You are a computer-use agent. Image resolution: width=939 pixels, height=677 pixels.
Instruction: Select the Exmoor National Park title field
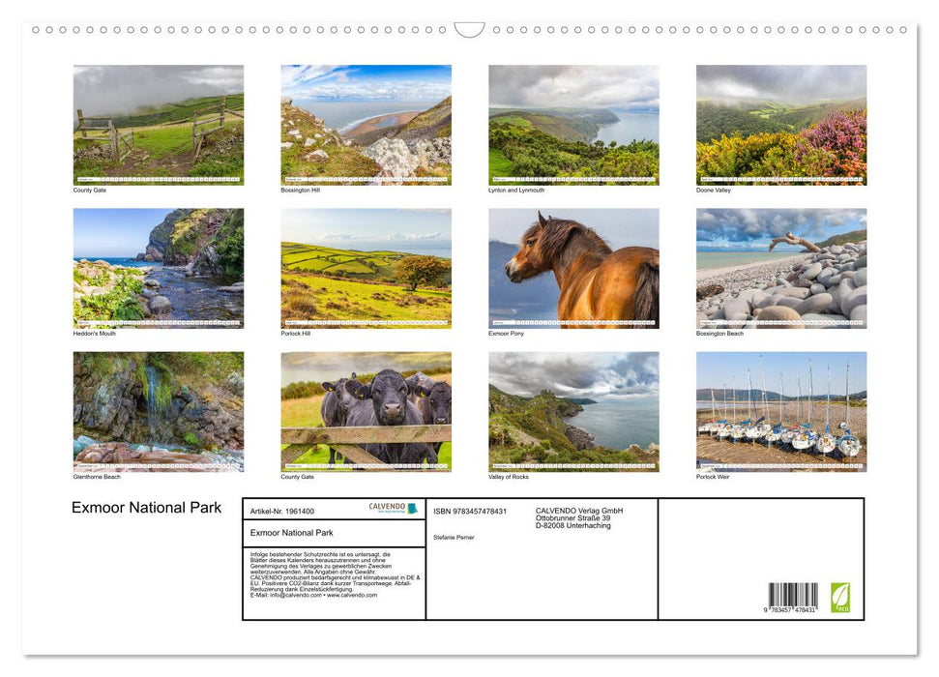291,533
